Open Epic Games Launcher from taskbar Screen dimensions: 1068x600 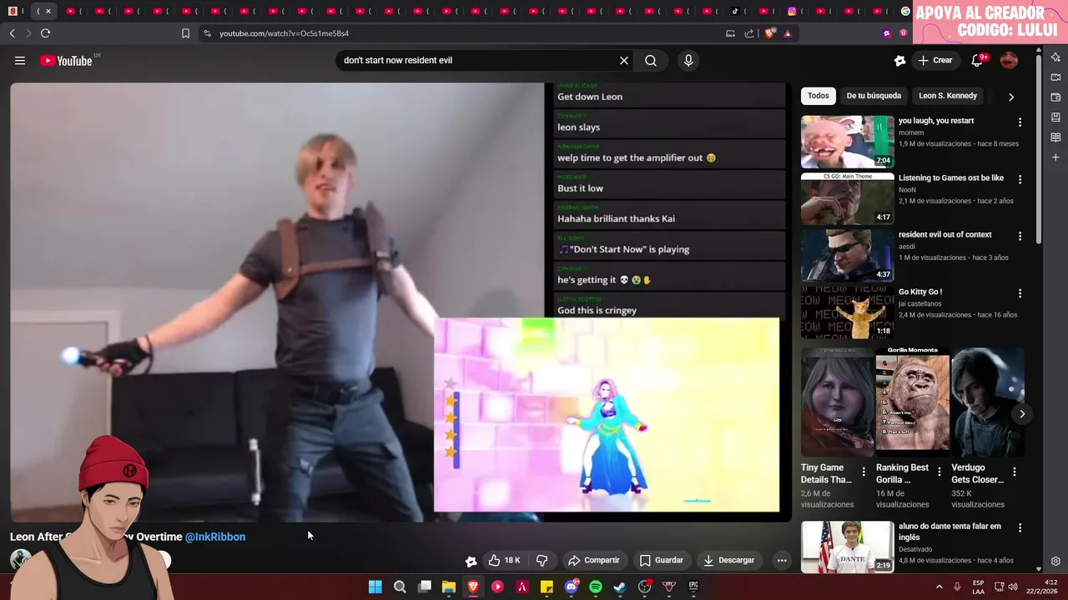click(693, 587)
